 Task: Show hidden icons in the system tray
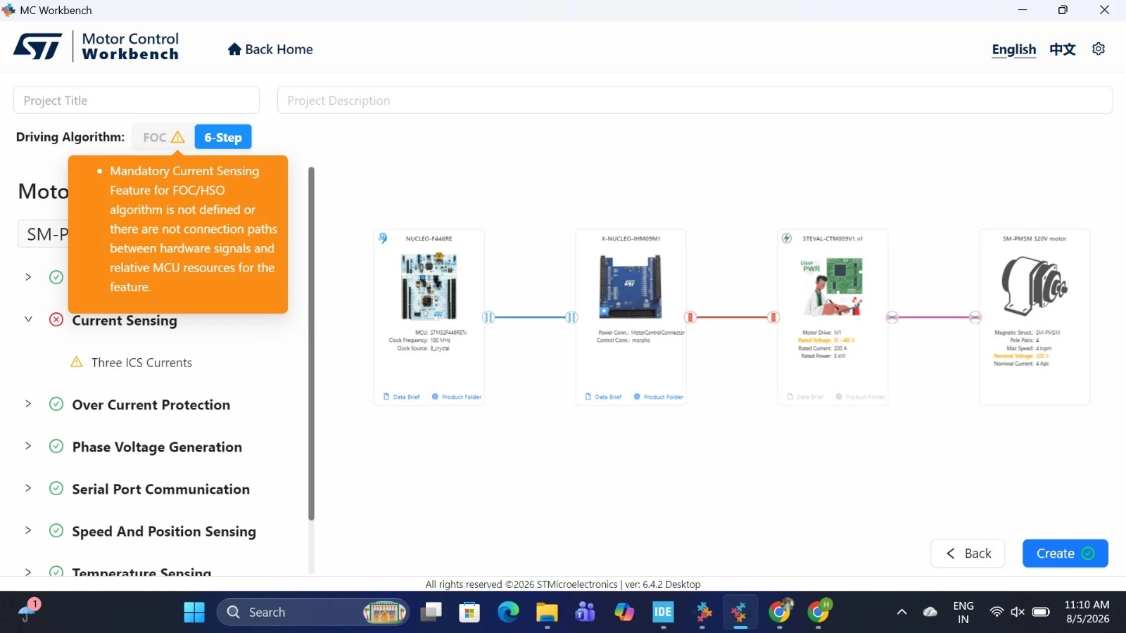point(902,612)
